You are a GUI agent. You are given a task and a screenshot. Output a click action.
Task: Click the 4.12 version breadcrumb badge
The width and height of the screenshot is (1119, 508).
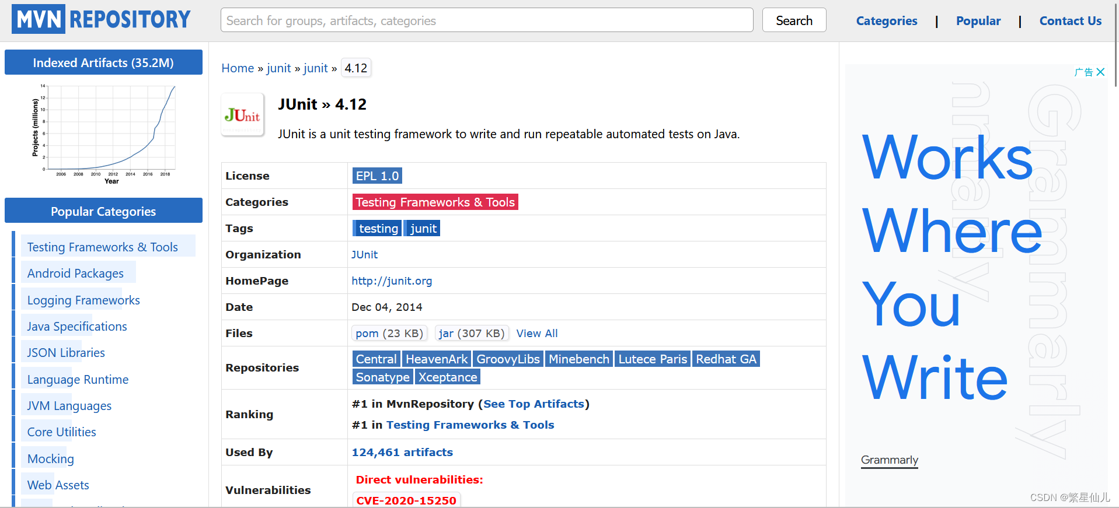pos(356,68)
